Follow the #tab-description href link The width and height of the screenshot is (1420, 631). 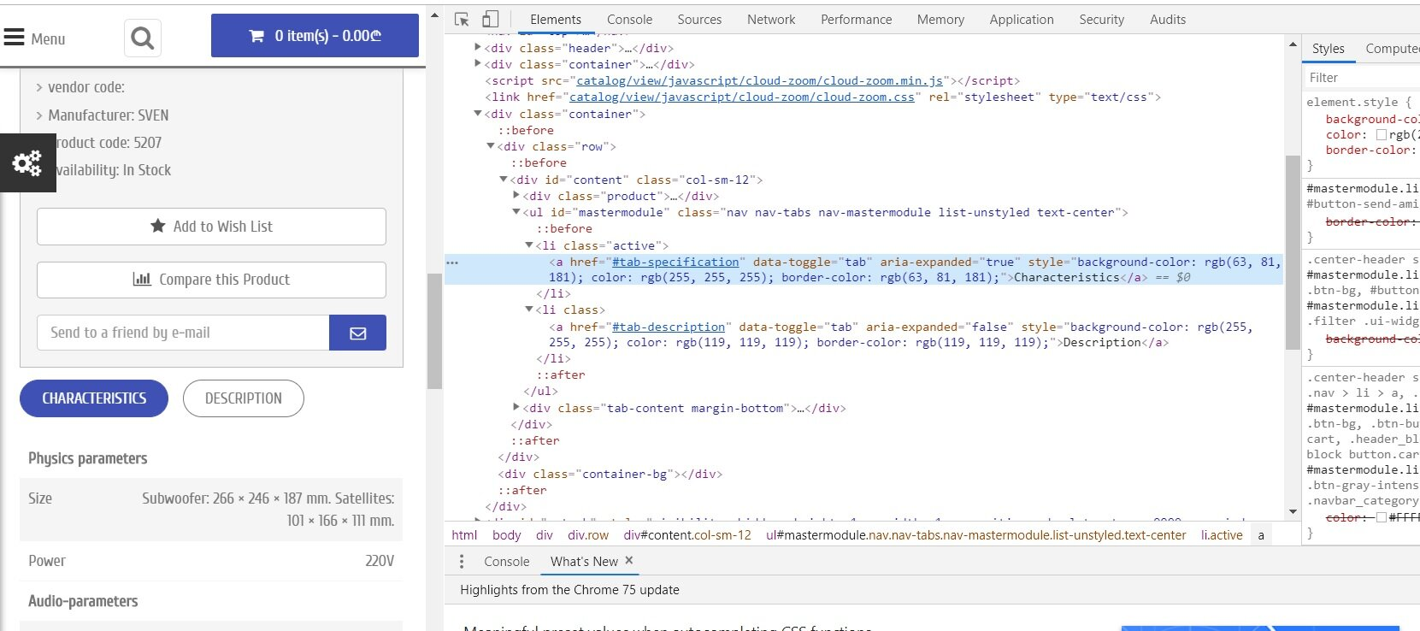pyautogui.click(x=669, y=327)
